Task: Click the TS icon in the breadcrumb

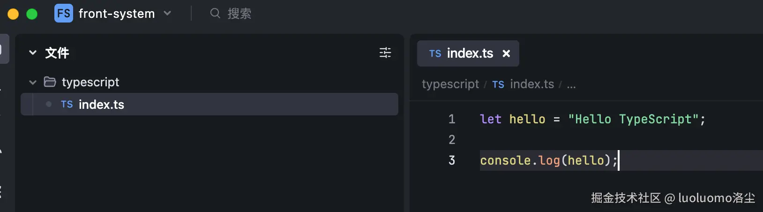Action: [498, 84]
